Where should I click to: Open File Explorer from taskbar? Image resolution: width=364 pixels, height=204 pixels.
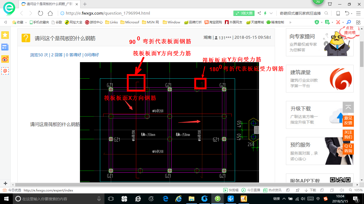[191, 199]
